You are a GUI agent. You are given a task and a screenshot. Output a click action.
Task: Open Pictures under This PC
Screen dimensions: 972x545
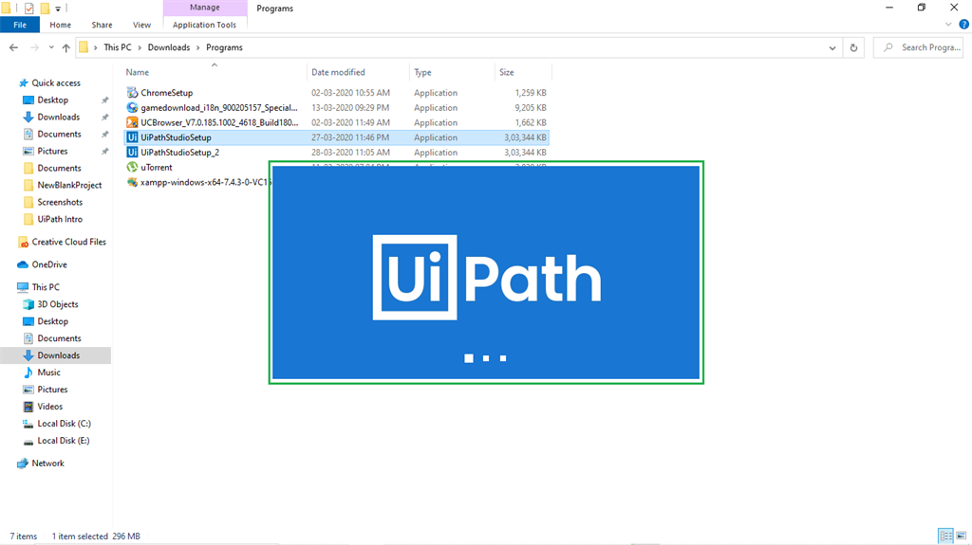52,390
